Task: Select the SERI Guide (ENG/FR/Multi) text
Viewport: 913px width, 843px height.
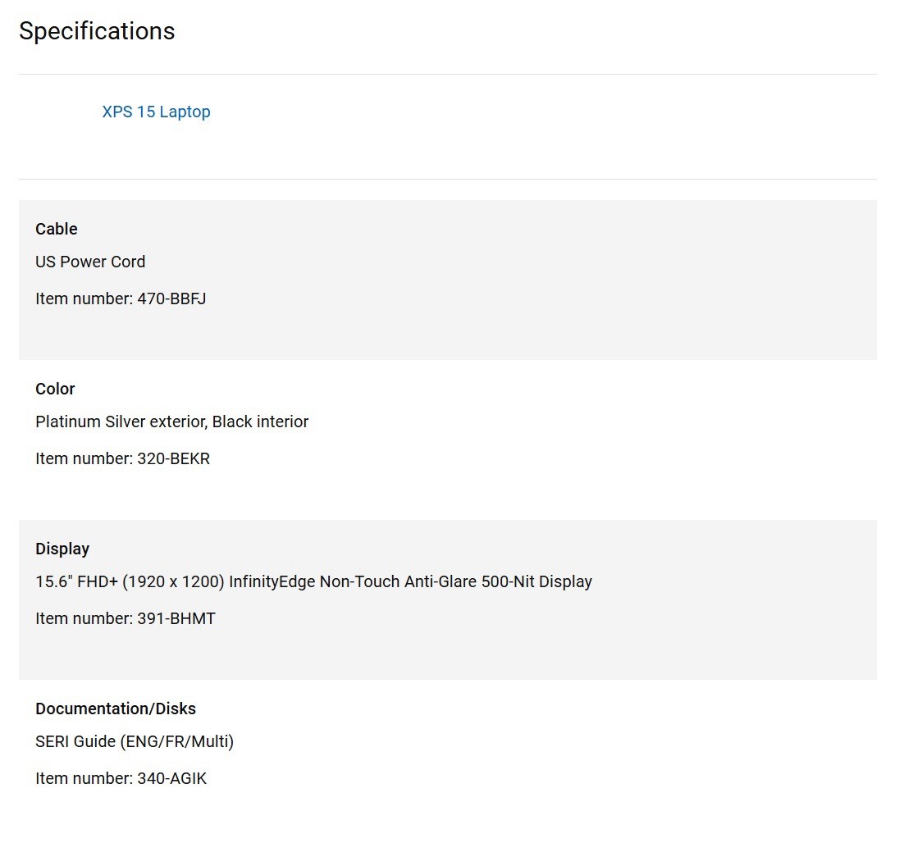Action: (x=135, y=741)
